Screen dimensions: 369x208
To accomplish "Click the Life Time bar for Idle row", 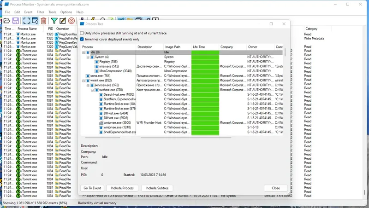I will pyautogui.click(x=205, y=52).
